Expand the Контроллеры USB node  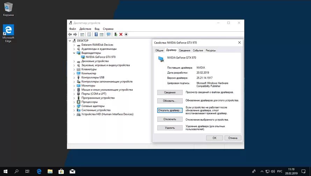[x=74, y=77]
